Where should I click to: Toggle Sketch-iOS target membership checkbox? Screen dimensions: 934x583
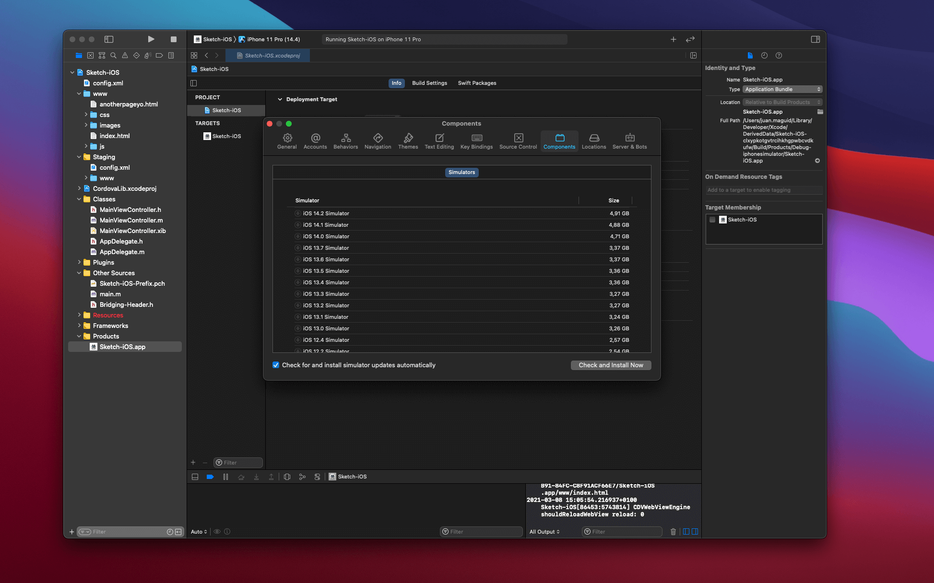(x=712, y=220)
